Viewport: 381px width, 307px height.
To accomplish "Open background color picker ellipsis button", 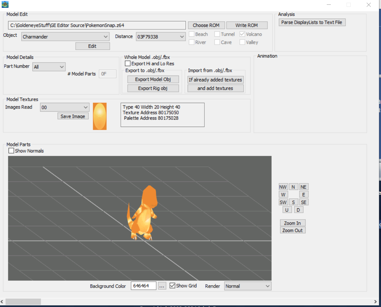I will (162, 286).
